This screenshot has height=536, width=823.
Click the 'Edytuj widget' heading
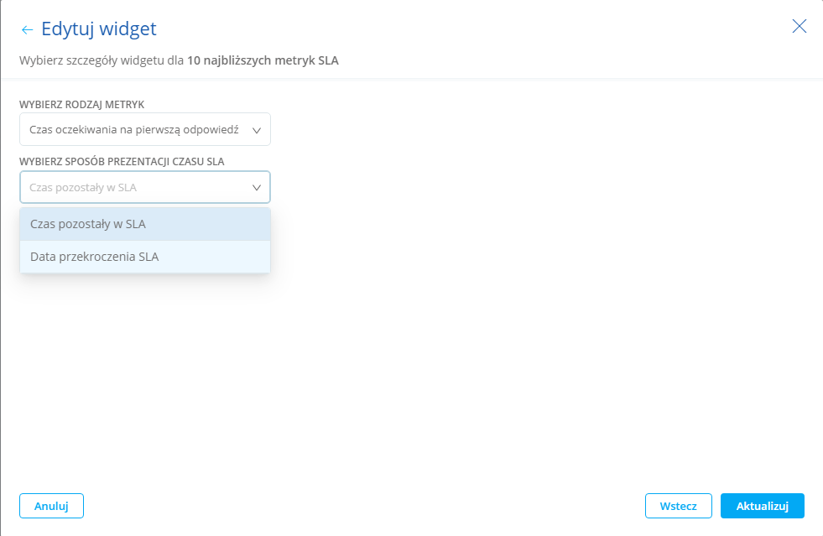(99, 29)
